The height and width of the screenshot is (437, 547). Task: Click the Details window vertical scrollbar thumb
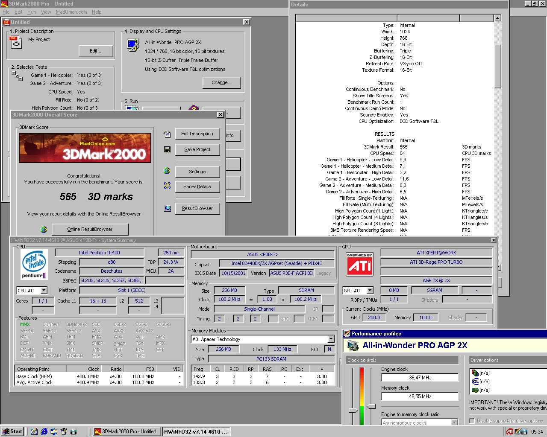click(x=497, y=66)
